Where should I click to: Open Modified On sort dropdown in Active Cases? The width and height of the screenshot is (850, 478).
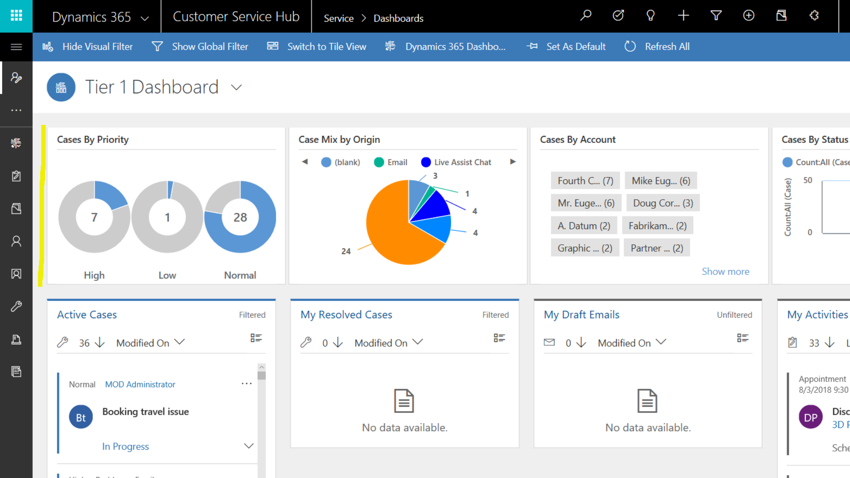[x=151, y=343]
